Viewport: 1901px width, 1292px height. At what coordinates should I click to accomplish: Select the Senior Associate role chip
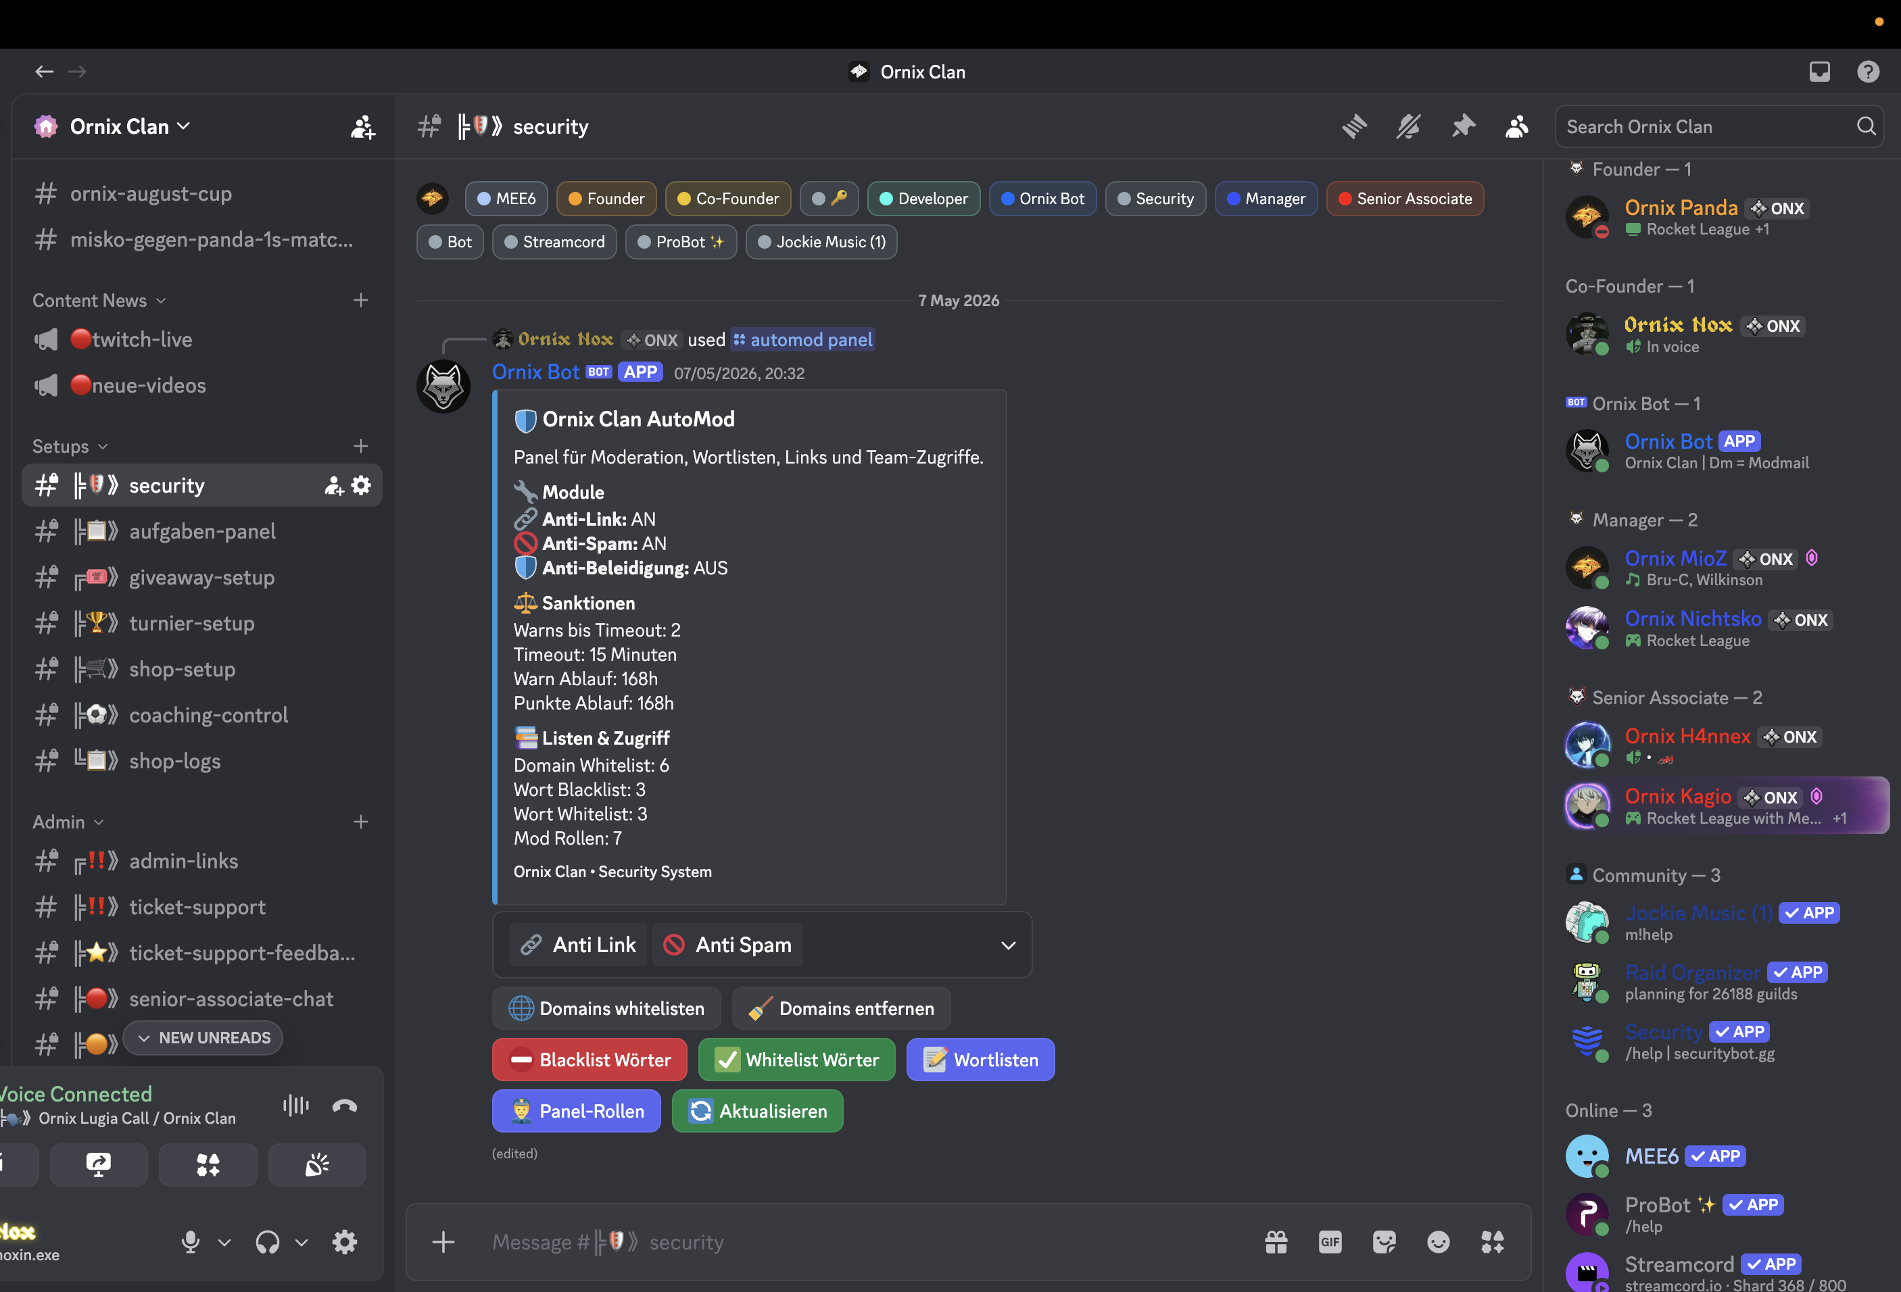pos(1405,199)
